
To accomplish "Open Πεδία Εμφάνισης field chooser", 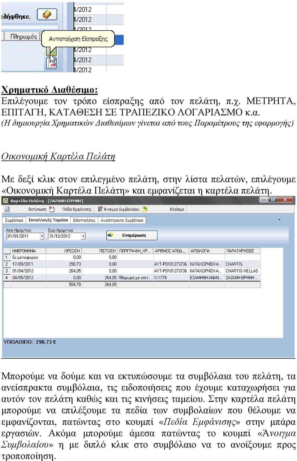I will tap(77, 209).
